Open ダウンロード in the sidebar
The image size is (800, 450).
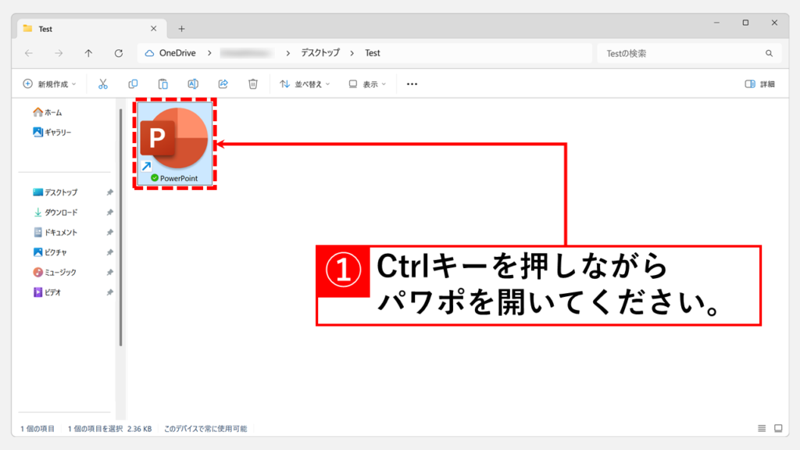pos(55,212)
